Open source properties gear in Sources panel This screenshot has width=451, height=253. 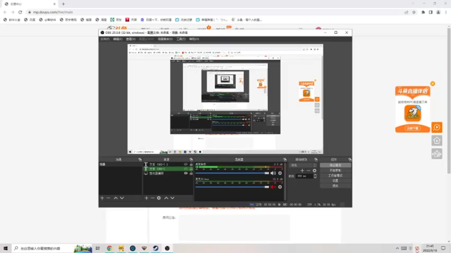tap(159, 198)
